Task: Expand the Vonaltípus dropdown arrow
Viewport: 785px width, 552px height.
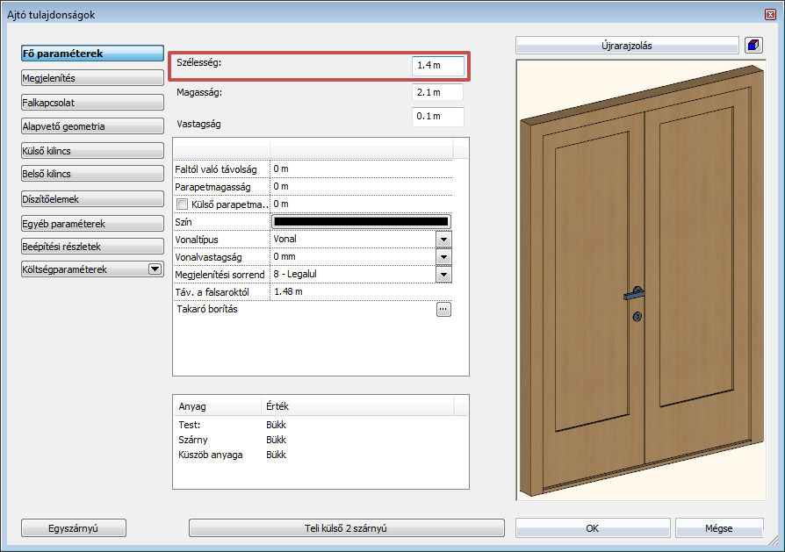Action: [443, 240]
